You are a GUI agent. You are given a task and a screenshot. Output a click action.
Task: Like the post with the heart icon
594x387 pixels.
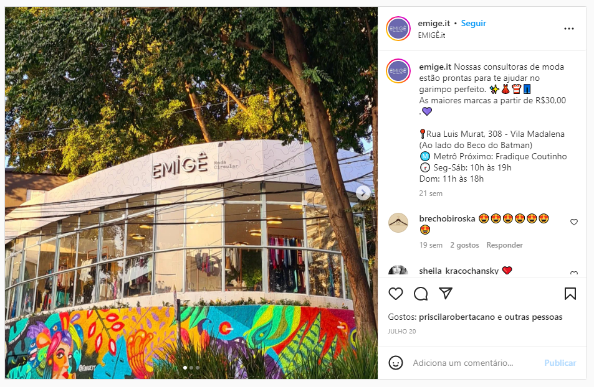(x=396, y=294)
